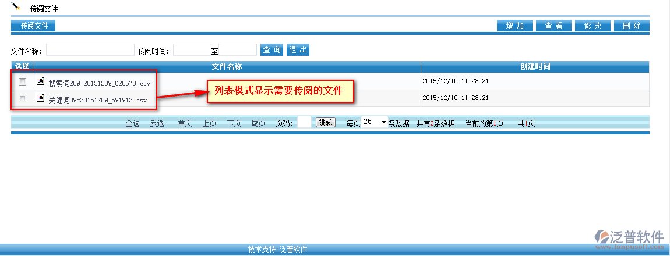This screenshot has width=670, height=256.
Task: Click the 页码 page number input
Action: point(304,123)
